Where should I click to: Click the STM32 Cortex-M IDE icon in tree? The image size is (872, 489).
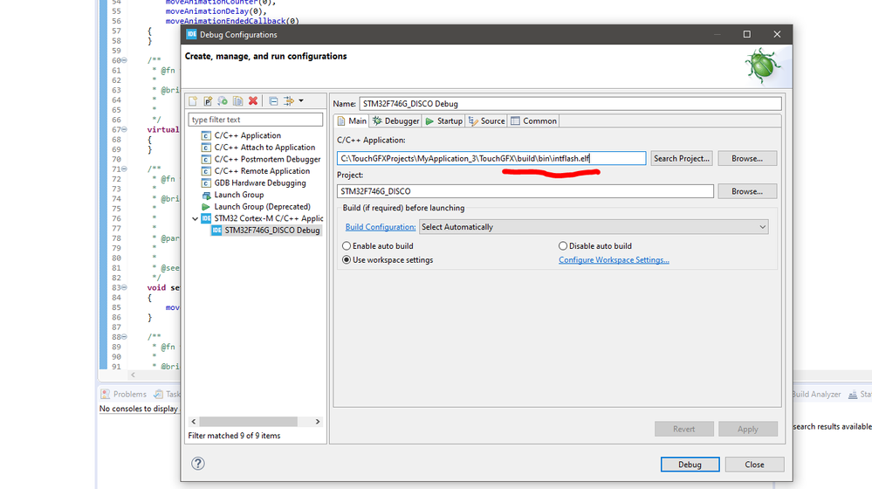pos(206,218)
